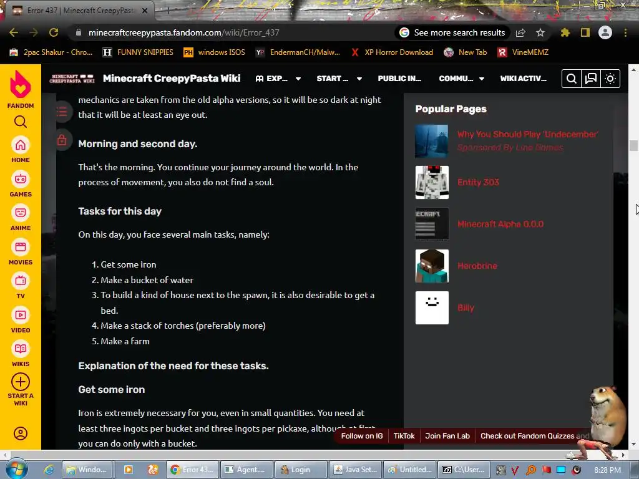Viewport: 639px width, 479px height.
Task: Open the TV section icon
Action: (x=21, y=281)
